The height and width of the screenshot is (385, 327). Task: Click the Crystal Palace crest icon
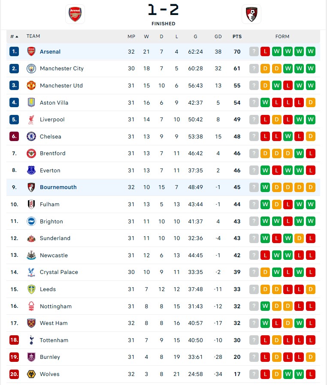point(31,272)
